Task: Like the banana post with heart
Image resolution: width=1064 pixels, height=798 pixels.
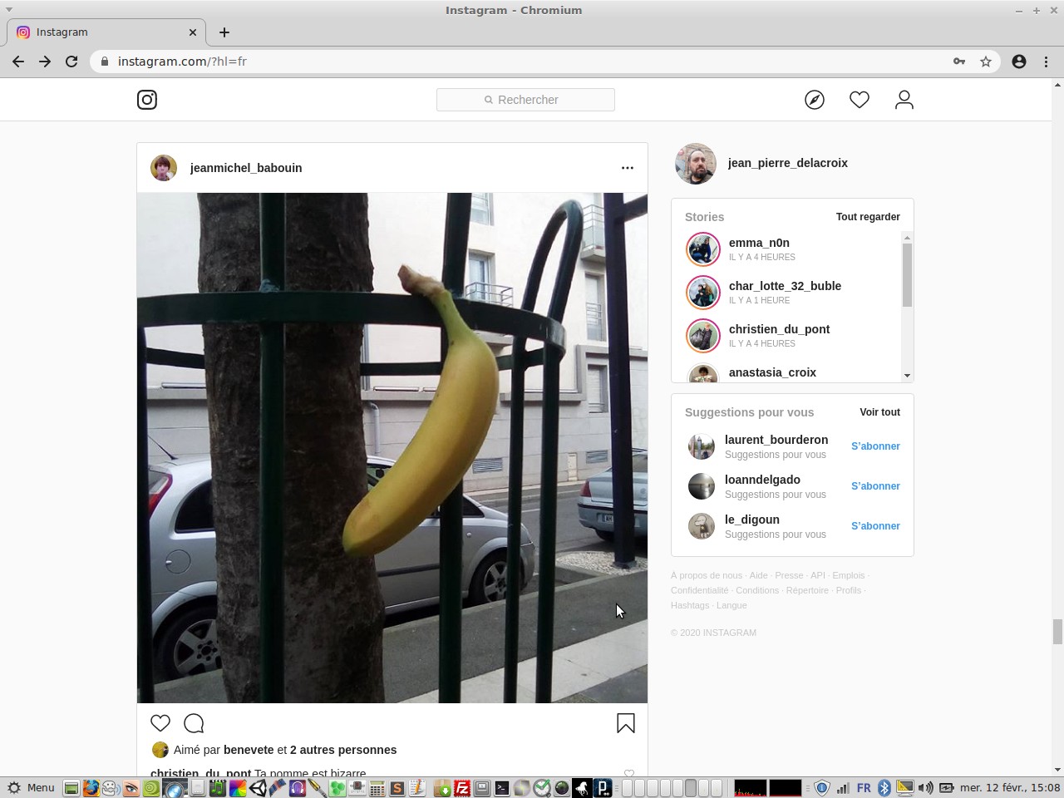Action: (x=160, y=723)
